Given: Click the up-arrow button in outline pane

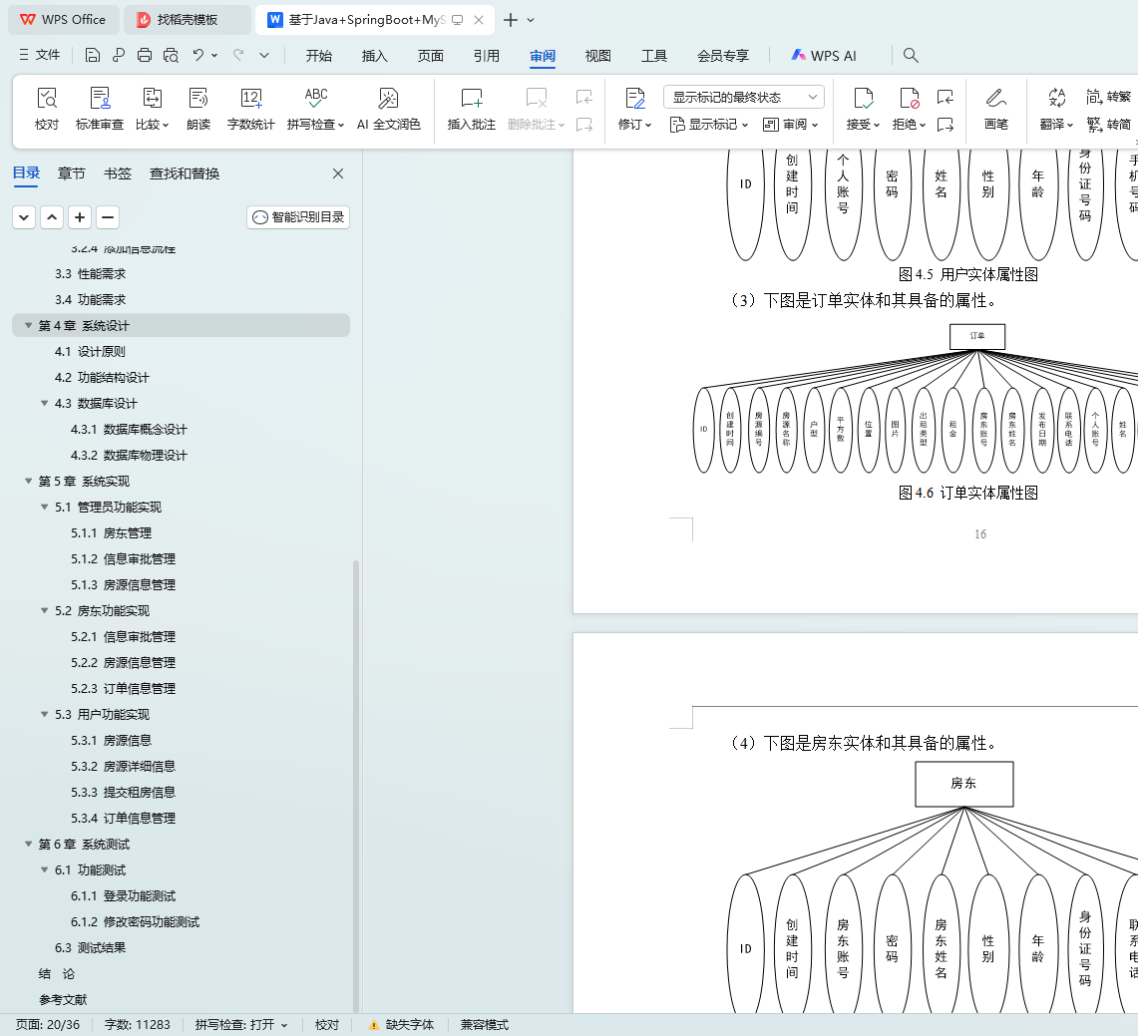Looking at the screenshot, I should (52, 217).
